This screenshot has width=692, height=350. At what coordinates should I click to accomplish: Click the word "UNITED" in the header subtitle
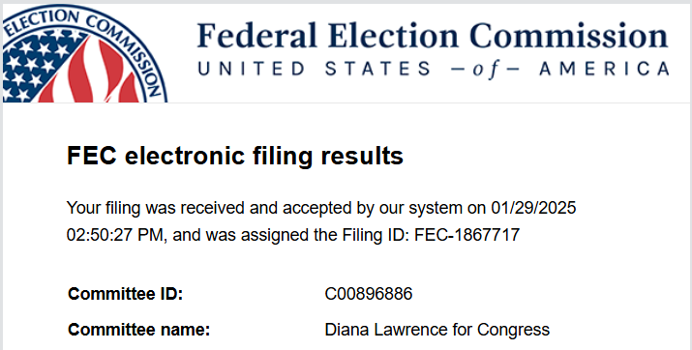pyautogui.click(x=251, y=70)
